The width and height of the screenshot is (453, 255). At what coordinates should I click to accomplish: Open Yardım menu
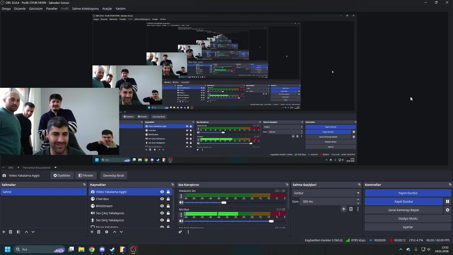pos(120,8)
